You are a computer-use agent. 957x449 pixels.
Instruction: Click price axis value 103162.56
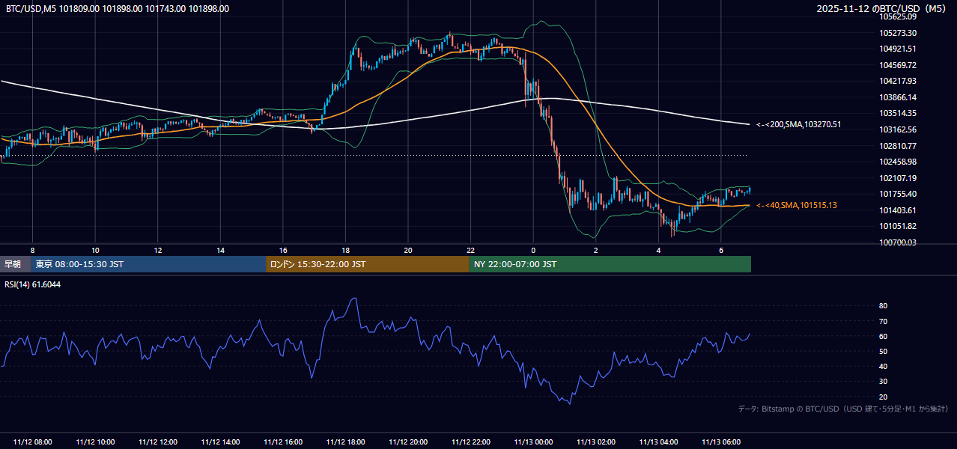pyautogui.click(x=899, y=129)
